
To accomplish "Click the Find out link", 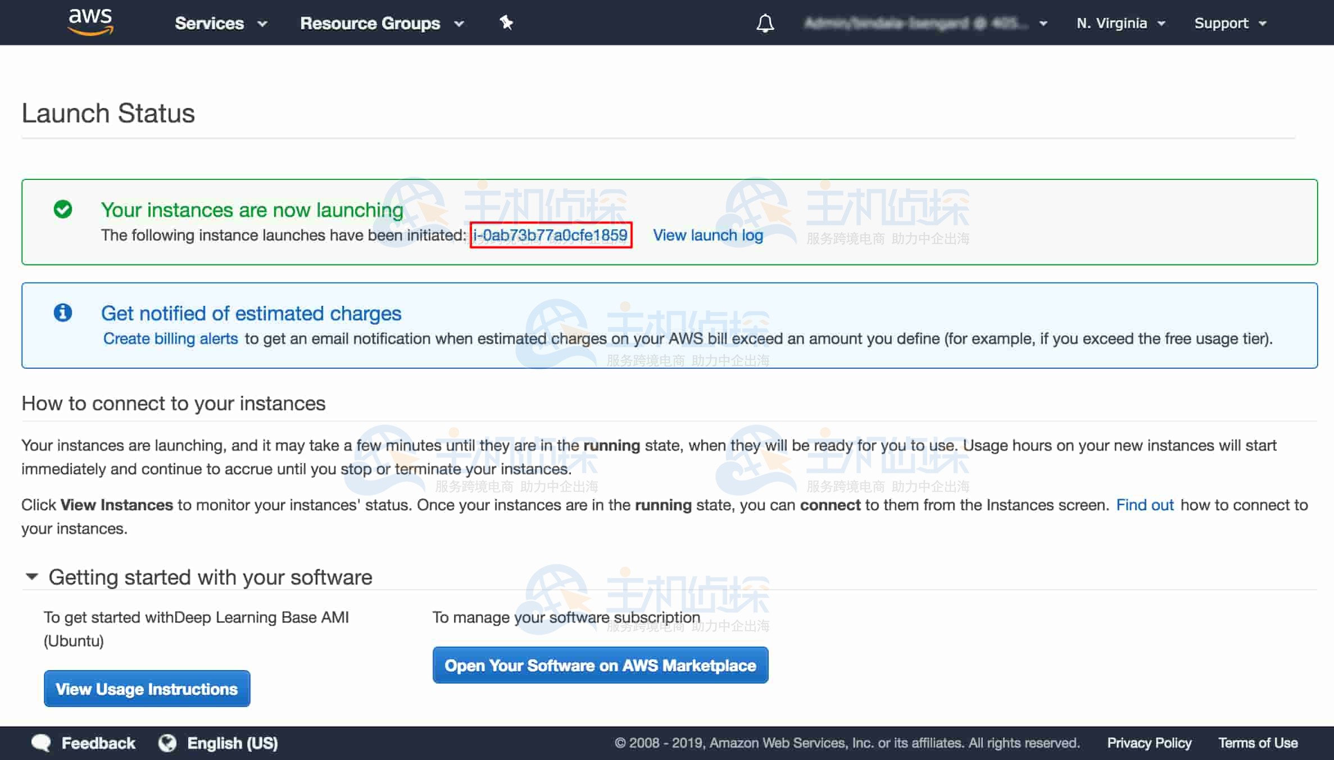I will (x=1144, y=505).
